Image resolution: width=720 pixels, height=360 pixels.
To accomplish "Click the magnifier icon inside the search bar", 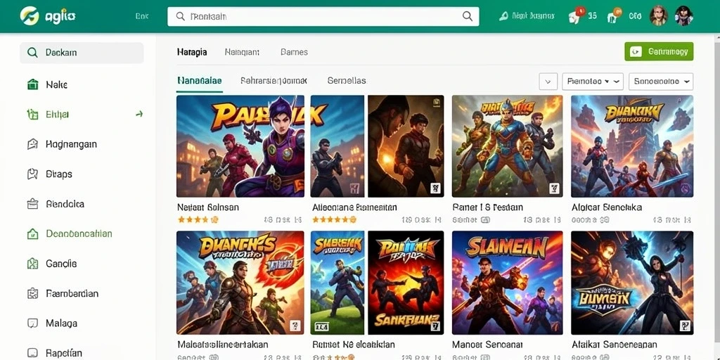I will 181,17.
